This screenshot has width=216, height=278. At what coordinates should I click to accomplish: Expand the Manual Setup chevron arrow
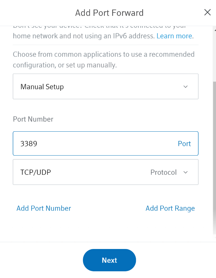(x=185, y=86)
